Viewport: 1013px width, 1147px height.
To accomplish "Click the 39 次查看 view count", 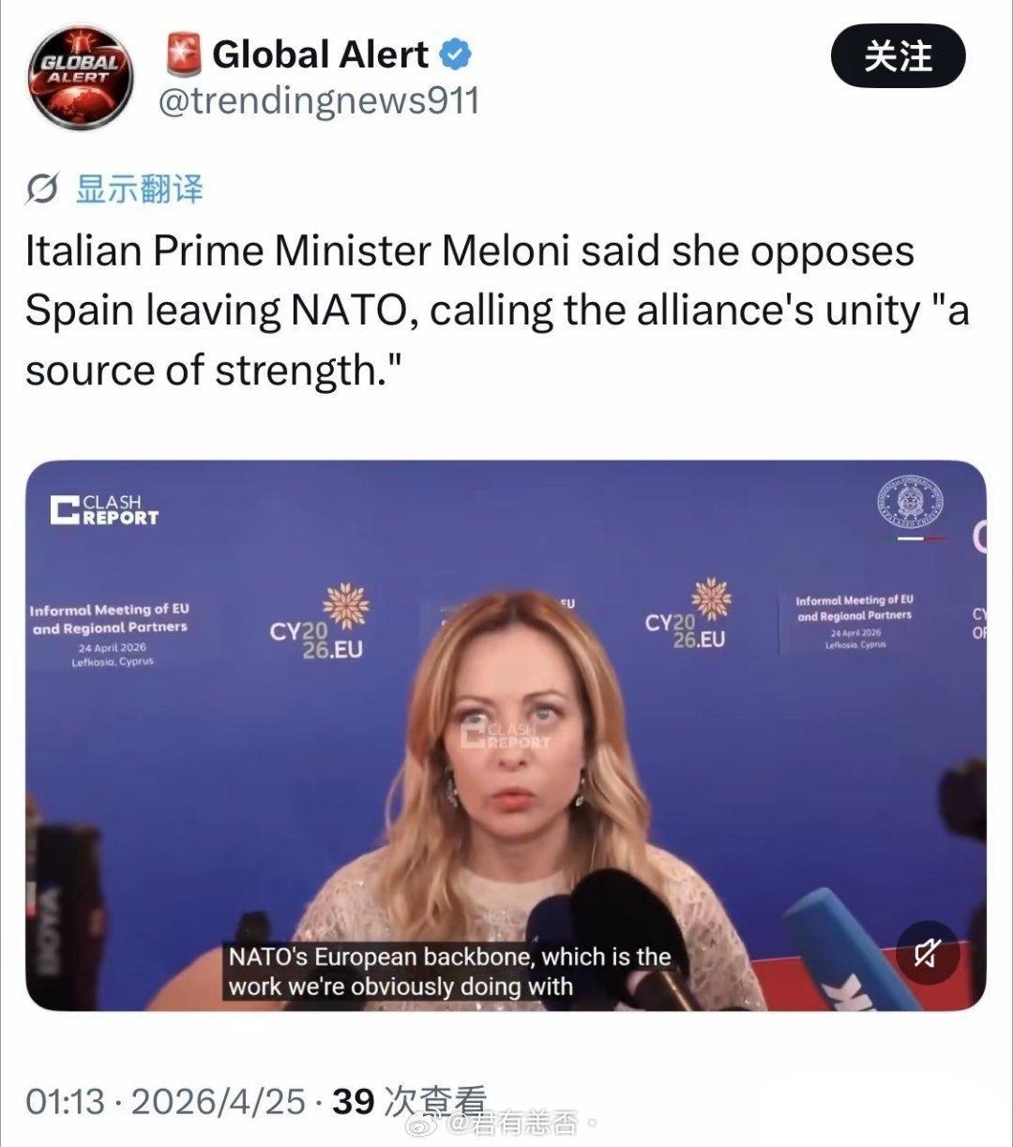I will [x=411, y=1102].
